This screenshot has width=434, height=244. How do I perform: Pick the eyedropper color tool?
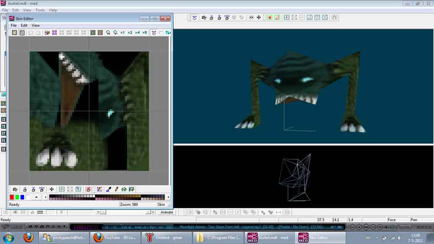(x=108, y=189)
